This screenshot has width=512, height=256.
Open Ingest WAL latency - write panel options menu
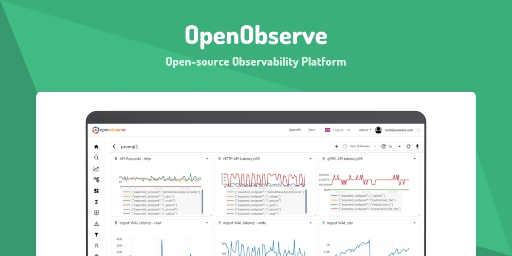click(311, 223)
